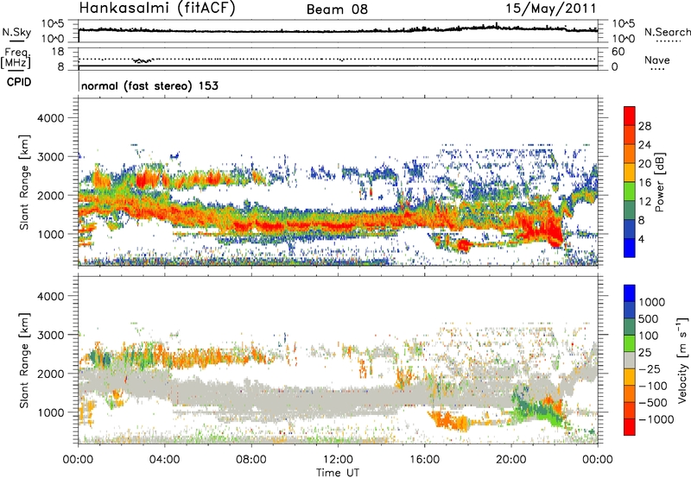Click the Power [dB] colorbar title

pyautogui.click(x=659, y=182)
